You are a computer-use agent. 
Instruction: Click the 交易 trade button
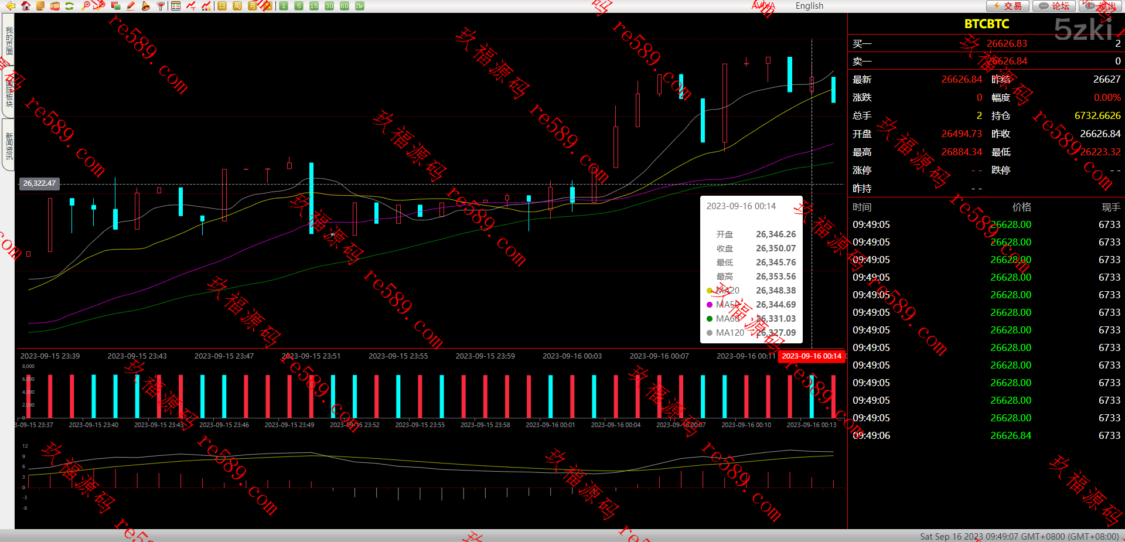pos(1008,6)
